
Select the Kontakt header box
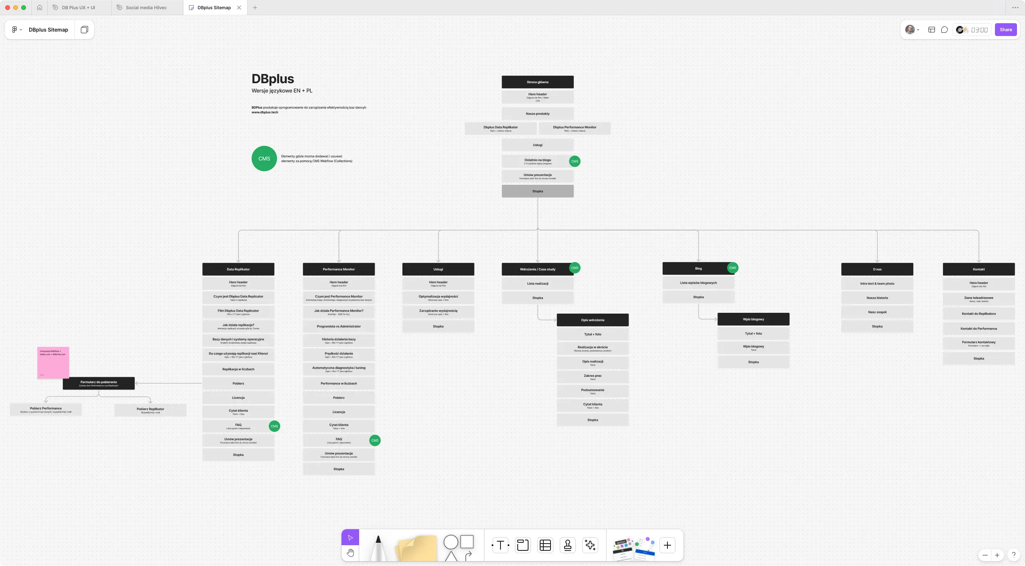pos(979,269)
